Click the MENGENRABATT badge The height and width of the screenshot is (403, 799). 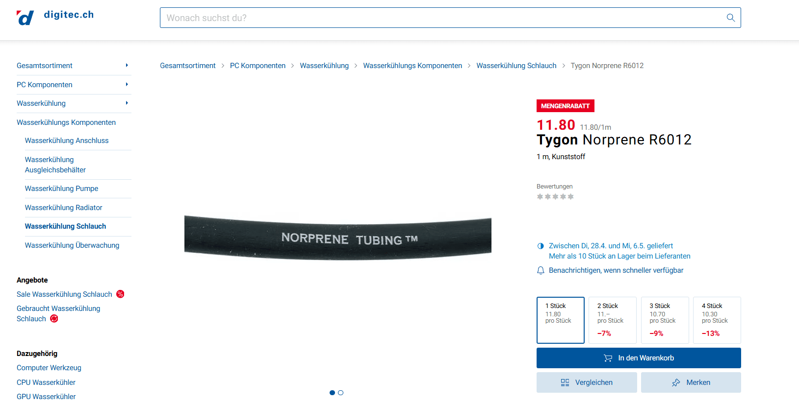click(x=565, y=106)
